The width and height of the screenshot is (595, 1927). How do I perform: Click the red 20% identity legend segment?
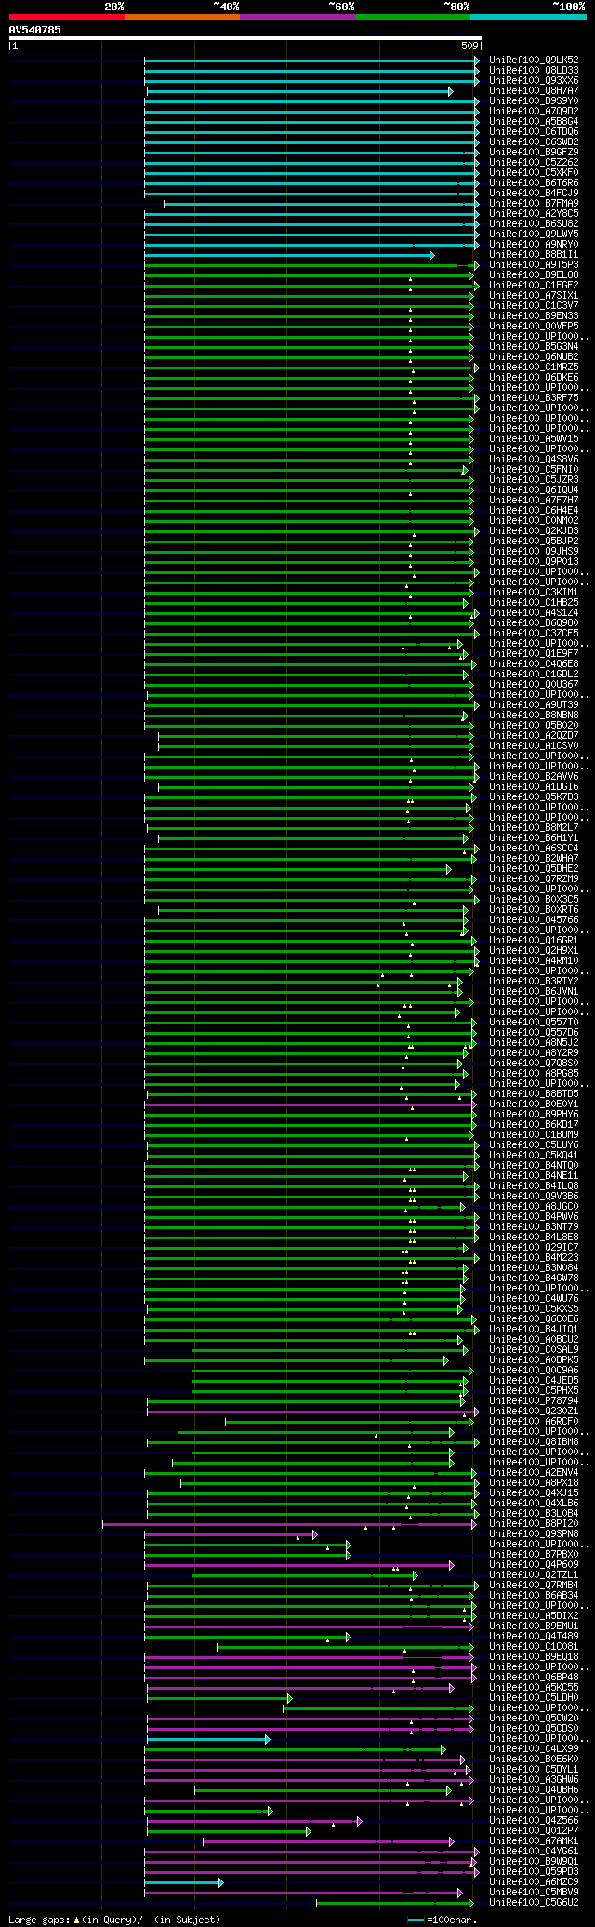66,17
